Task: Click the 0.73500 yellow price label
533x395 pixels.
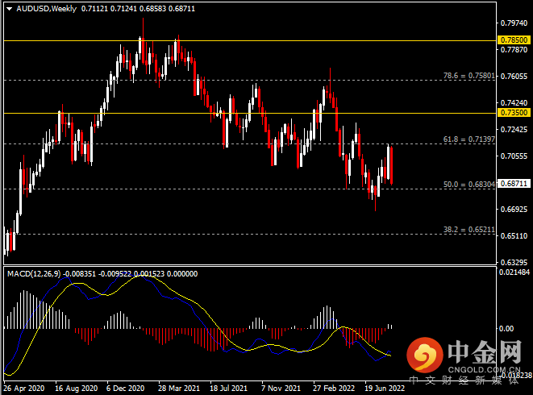Action: (514, 113)
